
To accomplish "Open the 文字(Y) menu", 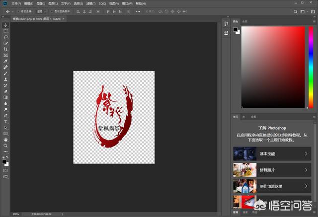I will (x=66, y=3).
